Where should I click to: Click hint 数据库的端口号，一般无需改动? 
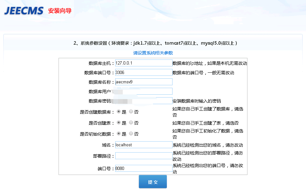coord(203,73)
